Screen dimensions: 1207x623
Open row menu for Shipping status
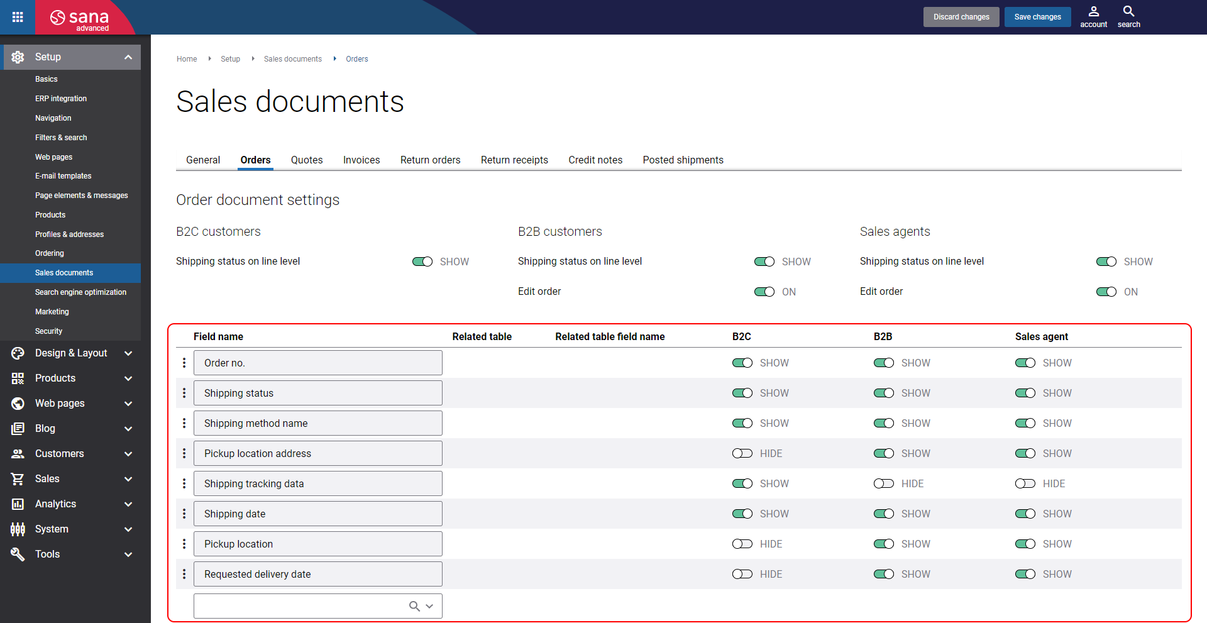tap(184, 393)
